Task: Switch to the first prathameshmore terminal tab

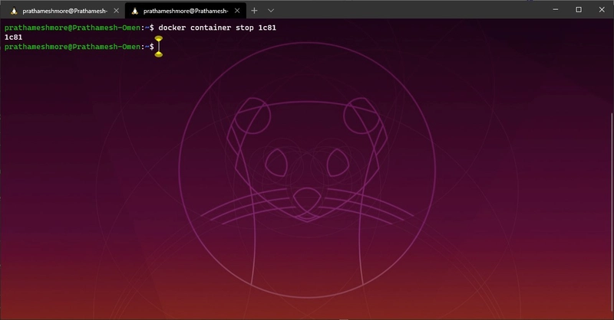Action: click(64, 11)
